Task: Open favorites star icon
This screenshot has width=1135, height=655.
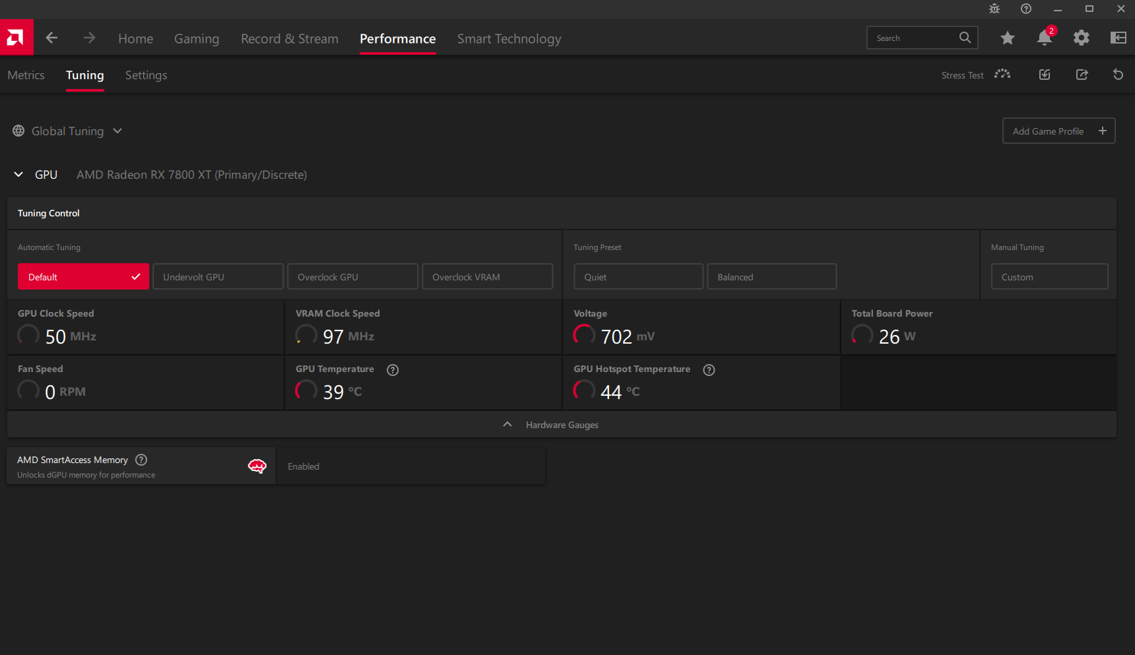Action: point(1008,38)
